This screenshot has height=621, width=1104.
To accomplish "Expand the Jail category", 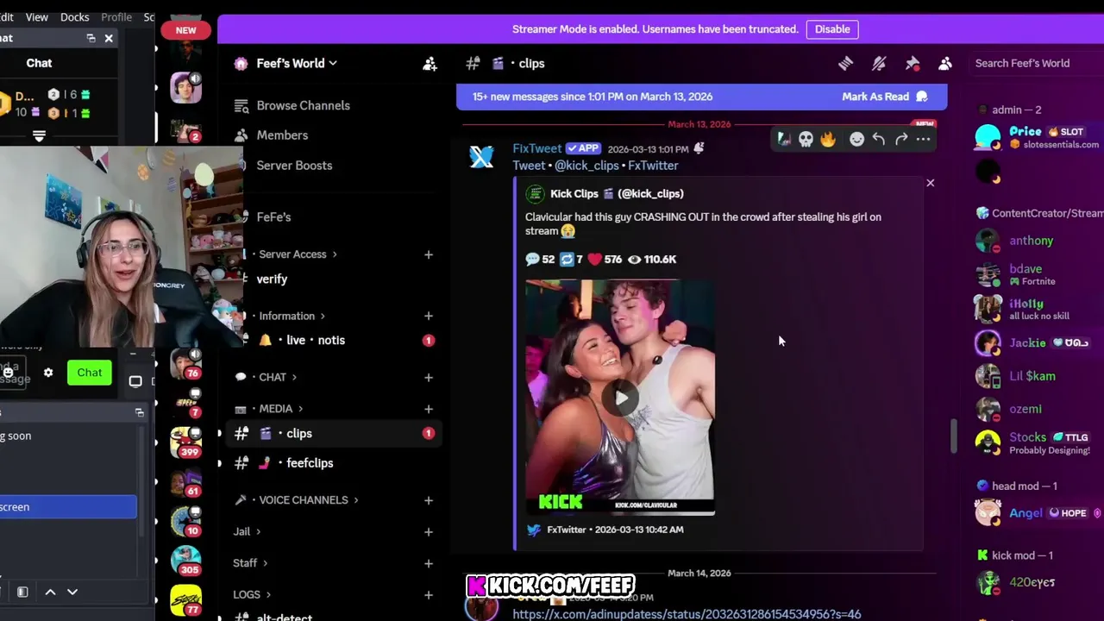I will [x=247, y=531].
